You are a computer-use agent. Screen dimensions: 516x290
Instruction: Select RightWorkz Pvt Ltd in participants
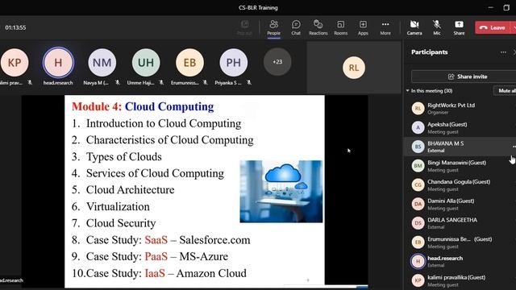pos(460,109)
